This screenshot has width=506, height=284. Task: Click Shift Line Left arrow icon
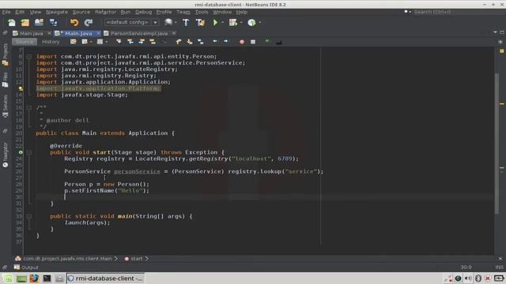point(215,42)
